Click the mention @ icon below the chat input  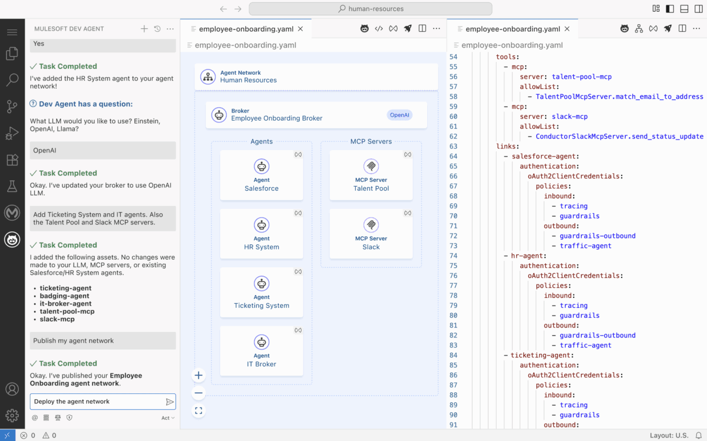click(x=34, y=417)
